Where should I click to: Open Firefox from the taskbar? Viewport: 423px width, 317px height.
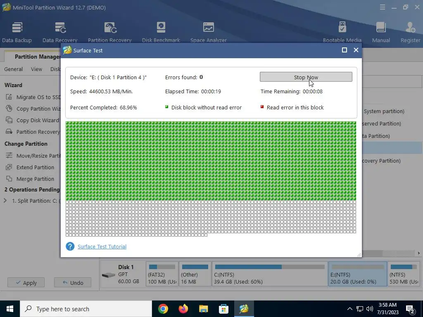click(183, 309)
